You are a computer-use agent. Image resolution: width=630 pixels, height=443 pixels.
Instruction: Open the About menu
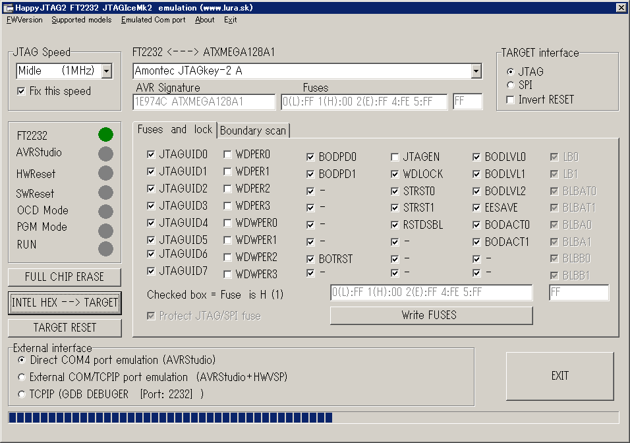click(205, 20)
